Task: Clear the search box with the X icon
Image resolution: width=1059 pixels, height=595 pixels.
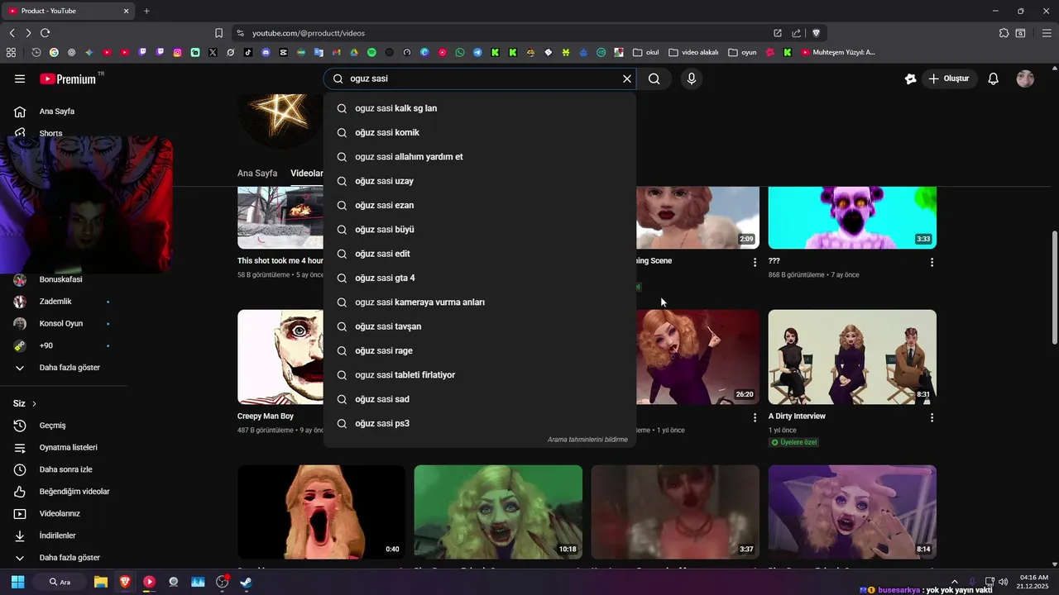Action: (627, 79)
